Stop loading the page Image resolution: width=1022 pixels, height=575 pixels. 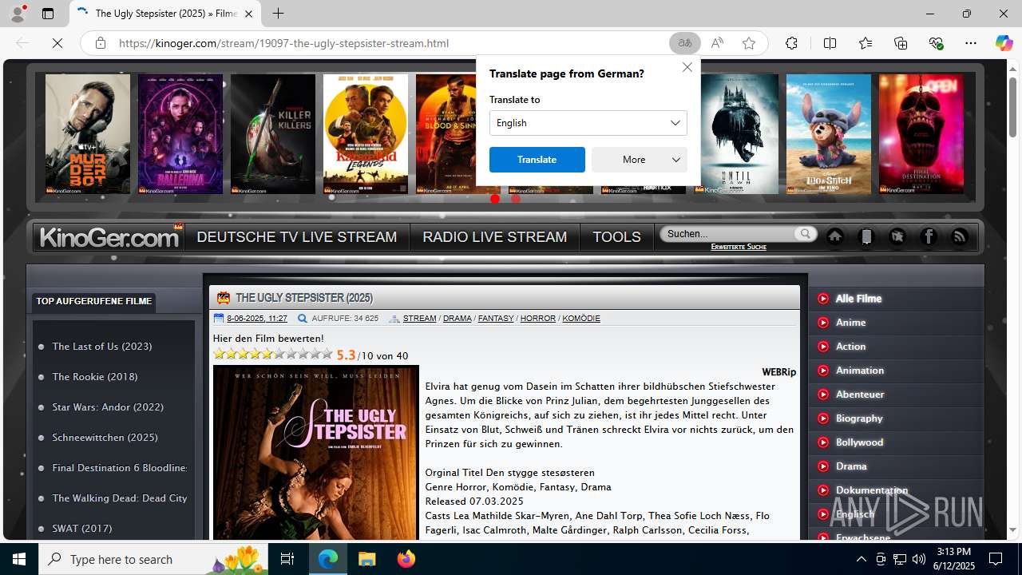(57, 43)
